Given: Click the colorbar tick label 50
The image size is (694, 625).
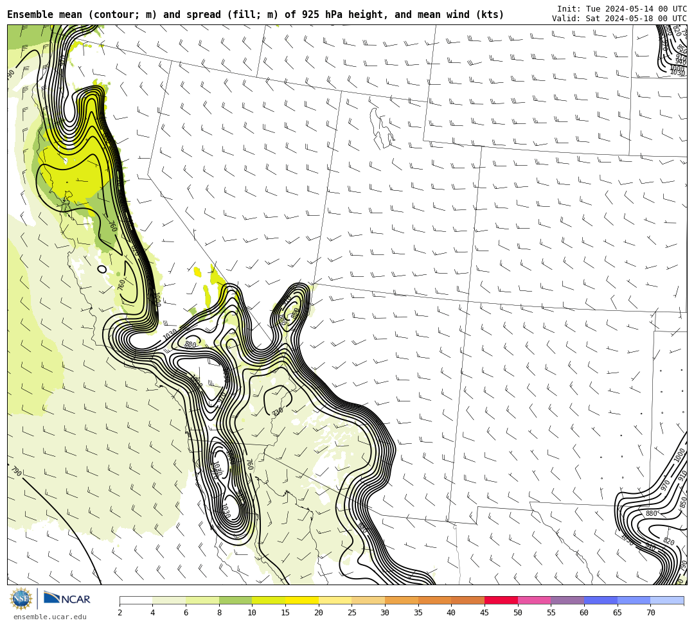Looking at the screenshot, I should coord(518,613).
